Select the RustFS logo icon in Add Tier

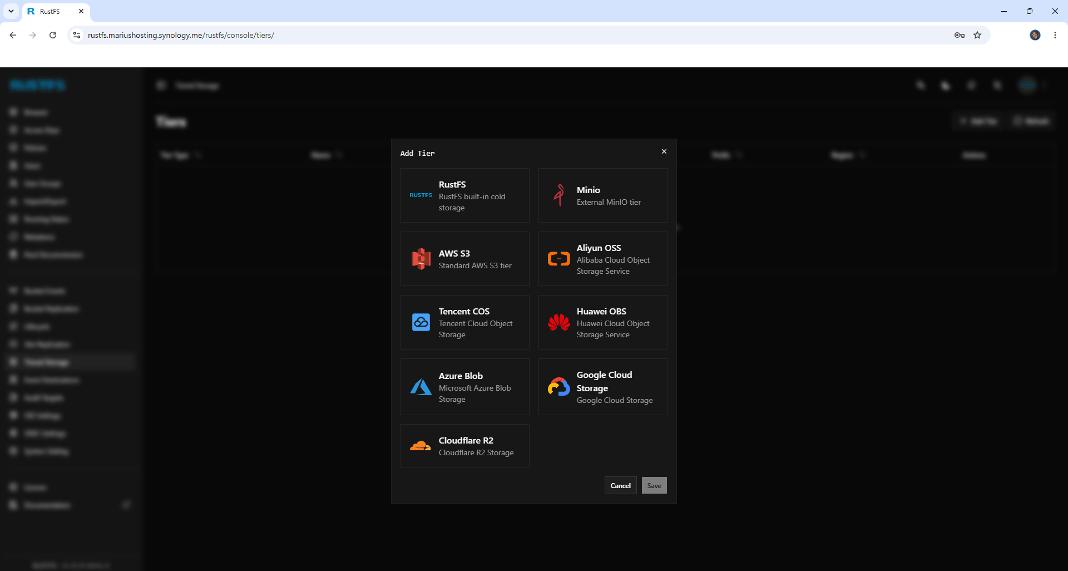click(421, 195)
